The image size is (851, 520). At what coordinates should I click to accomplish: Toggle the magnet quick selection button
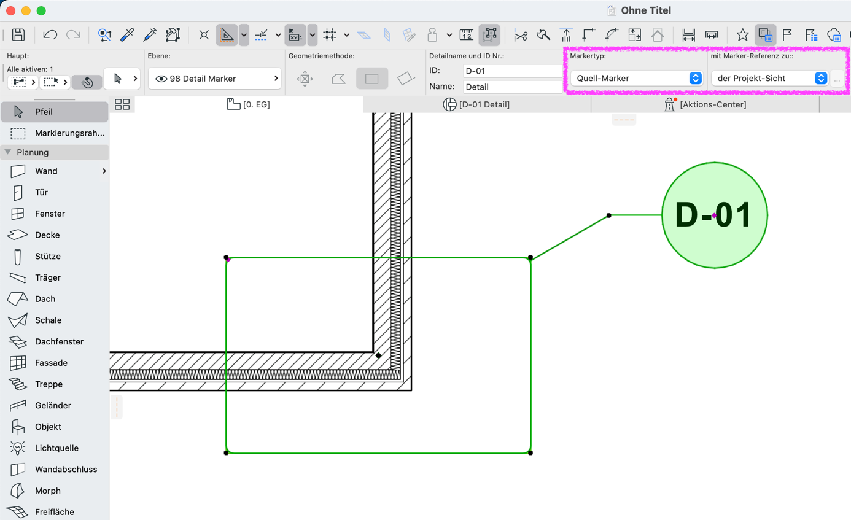(x=87, y=82)
